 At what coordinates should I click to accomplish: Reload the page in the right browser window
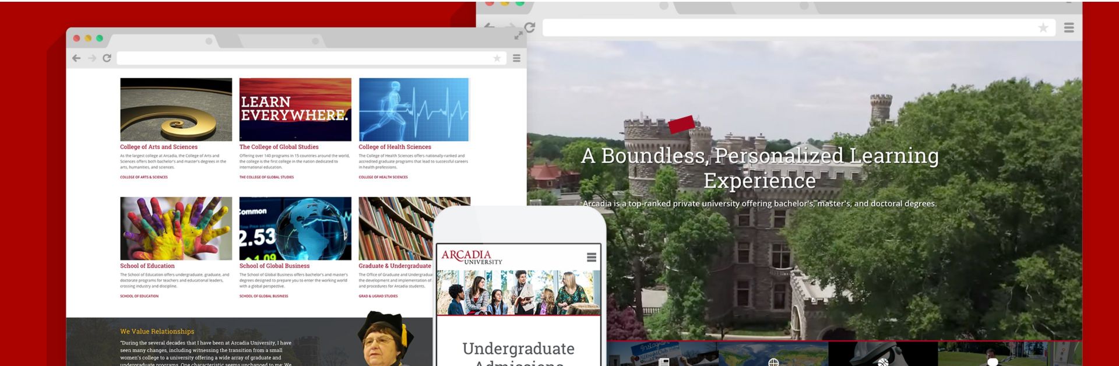(x=529, y=27)
